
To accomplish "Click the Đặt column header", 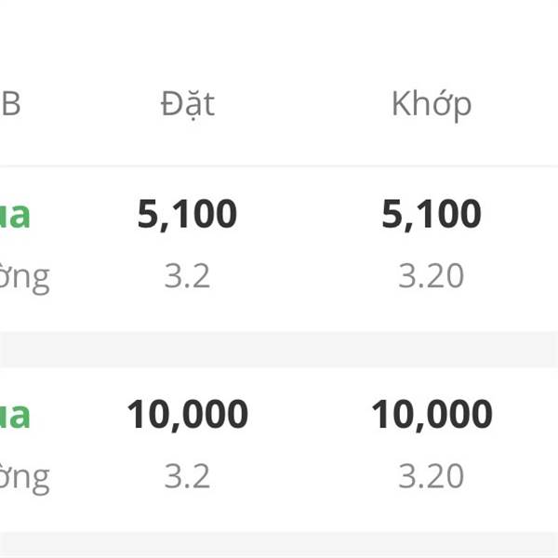I will tap(187, 104).
